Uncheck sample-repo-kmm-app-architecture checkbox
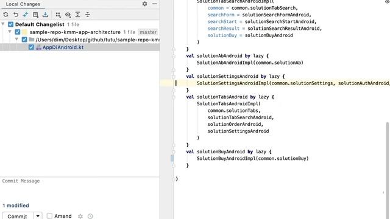This screenshot has width=390, height=219. pos(18,32)
